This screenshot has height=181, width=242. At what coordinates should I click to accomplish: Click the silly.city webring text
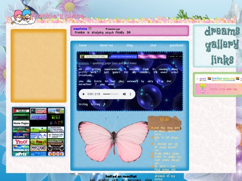coord(224,89)
